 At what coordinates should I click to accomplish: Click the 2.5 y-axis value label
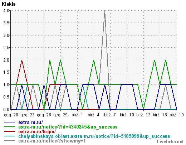6,48
